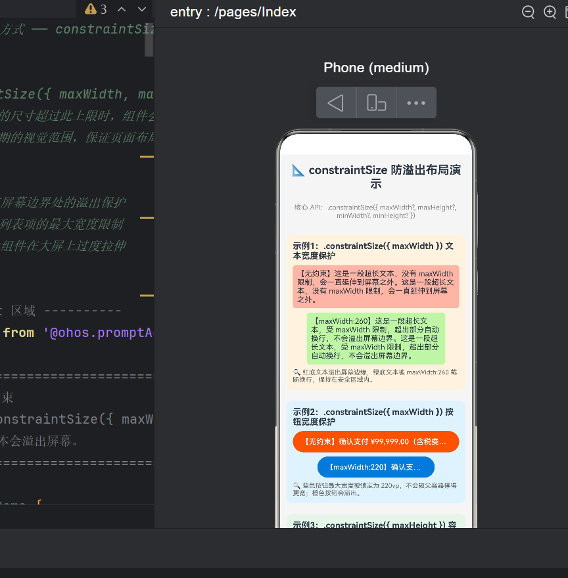The width and height of the screenshot is (568, 578).
Task: Click the 核心 API description text
Action: click(x=376, y=211)
